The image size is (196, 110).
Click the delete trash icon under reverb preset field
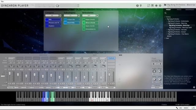click(160, 64)
